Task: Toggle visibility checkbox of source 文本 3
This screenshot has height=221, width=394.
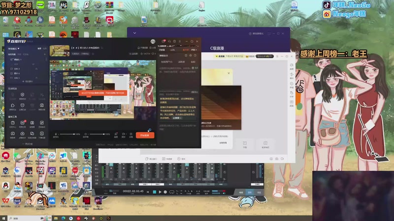Action: click(x=11, y=69)
